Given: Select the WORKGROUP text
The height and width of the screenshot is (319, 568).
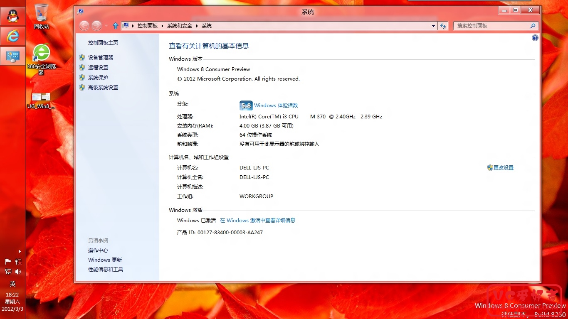Looking at the screenshot, I should pos(256,196).
